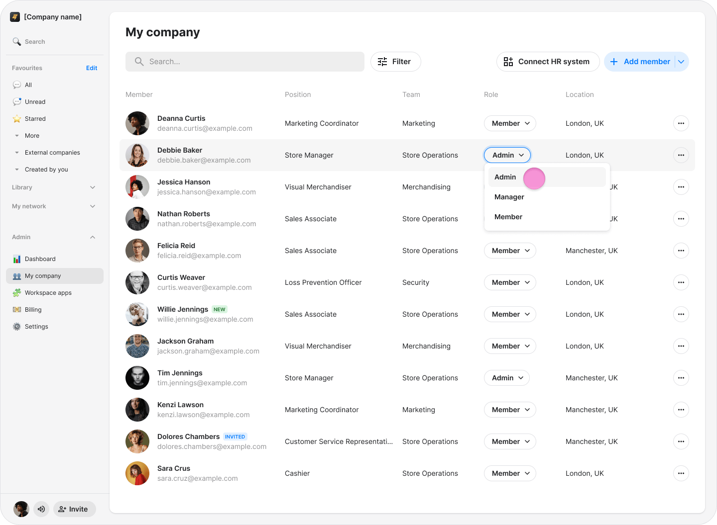The height and width of the screenshot is (525, 717).
Task: Open the Add member dropdown arrow
Action: 681,62
